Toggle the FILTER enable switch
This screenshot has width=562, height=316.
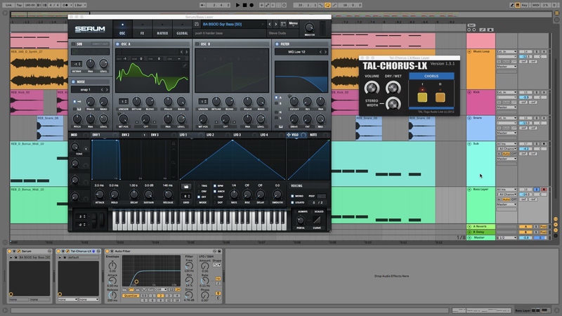[277, 44]
